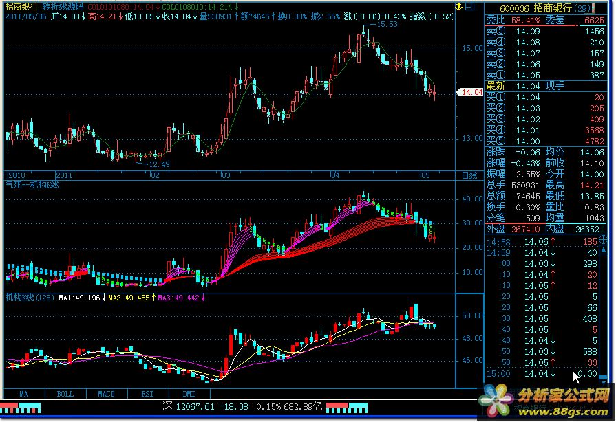The image size is (616, 422).
Task: Click the 招商银行 stock name above the chart
Action: 21,7
